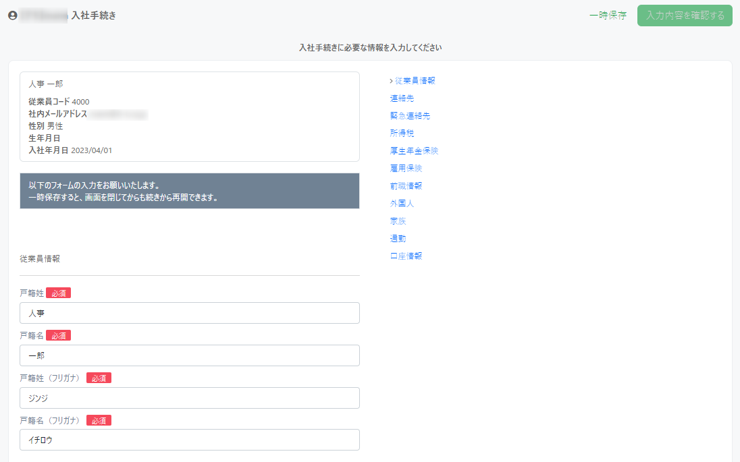Click the gray notice about 一時保存
Image resolution: width=740 pixels, height=462 pixels.
[x=190, y=191]
